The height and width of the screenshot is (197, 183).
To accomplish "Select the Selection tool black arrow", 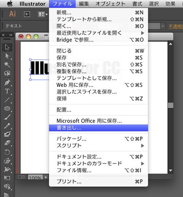I will click(x=7, y=47).
